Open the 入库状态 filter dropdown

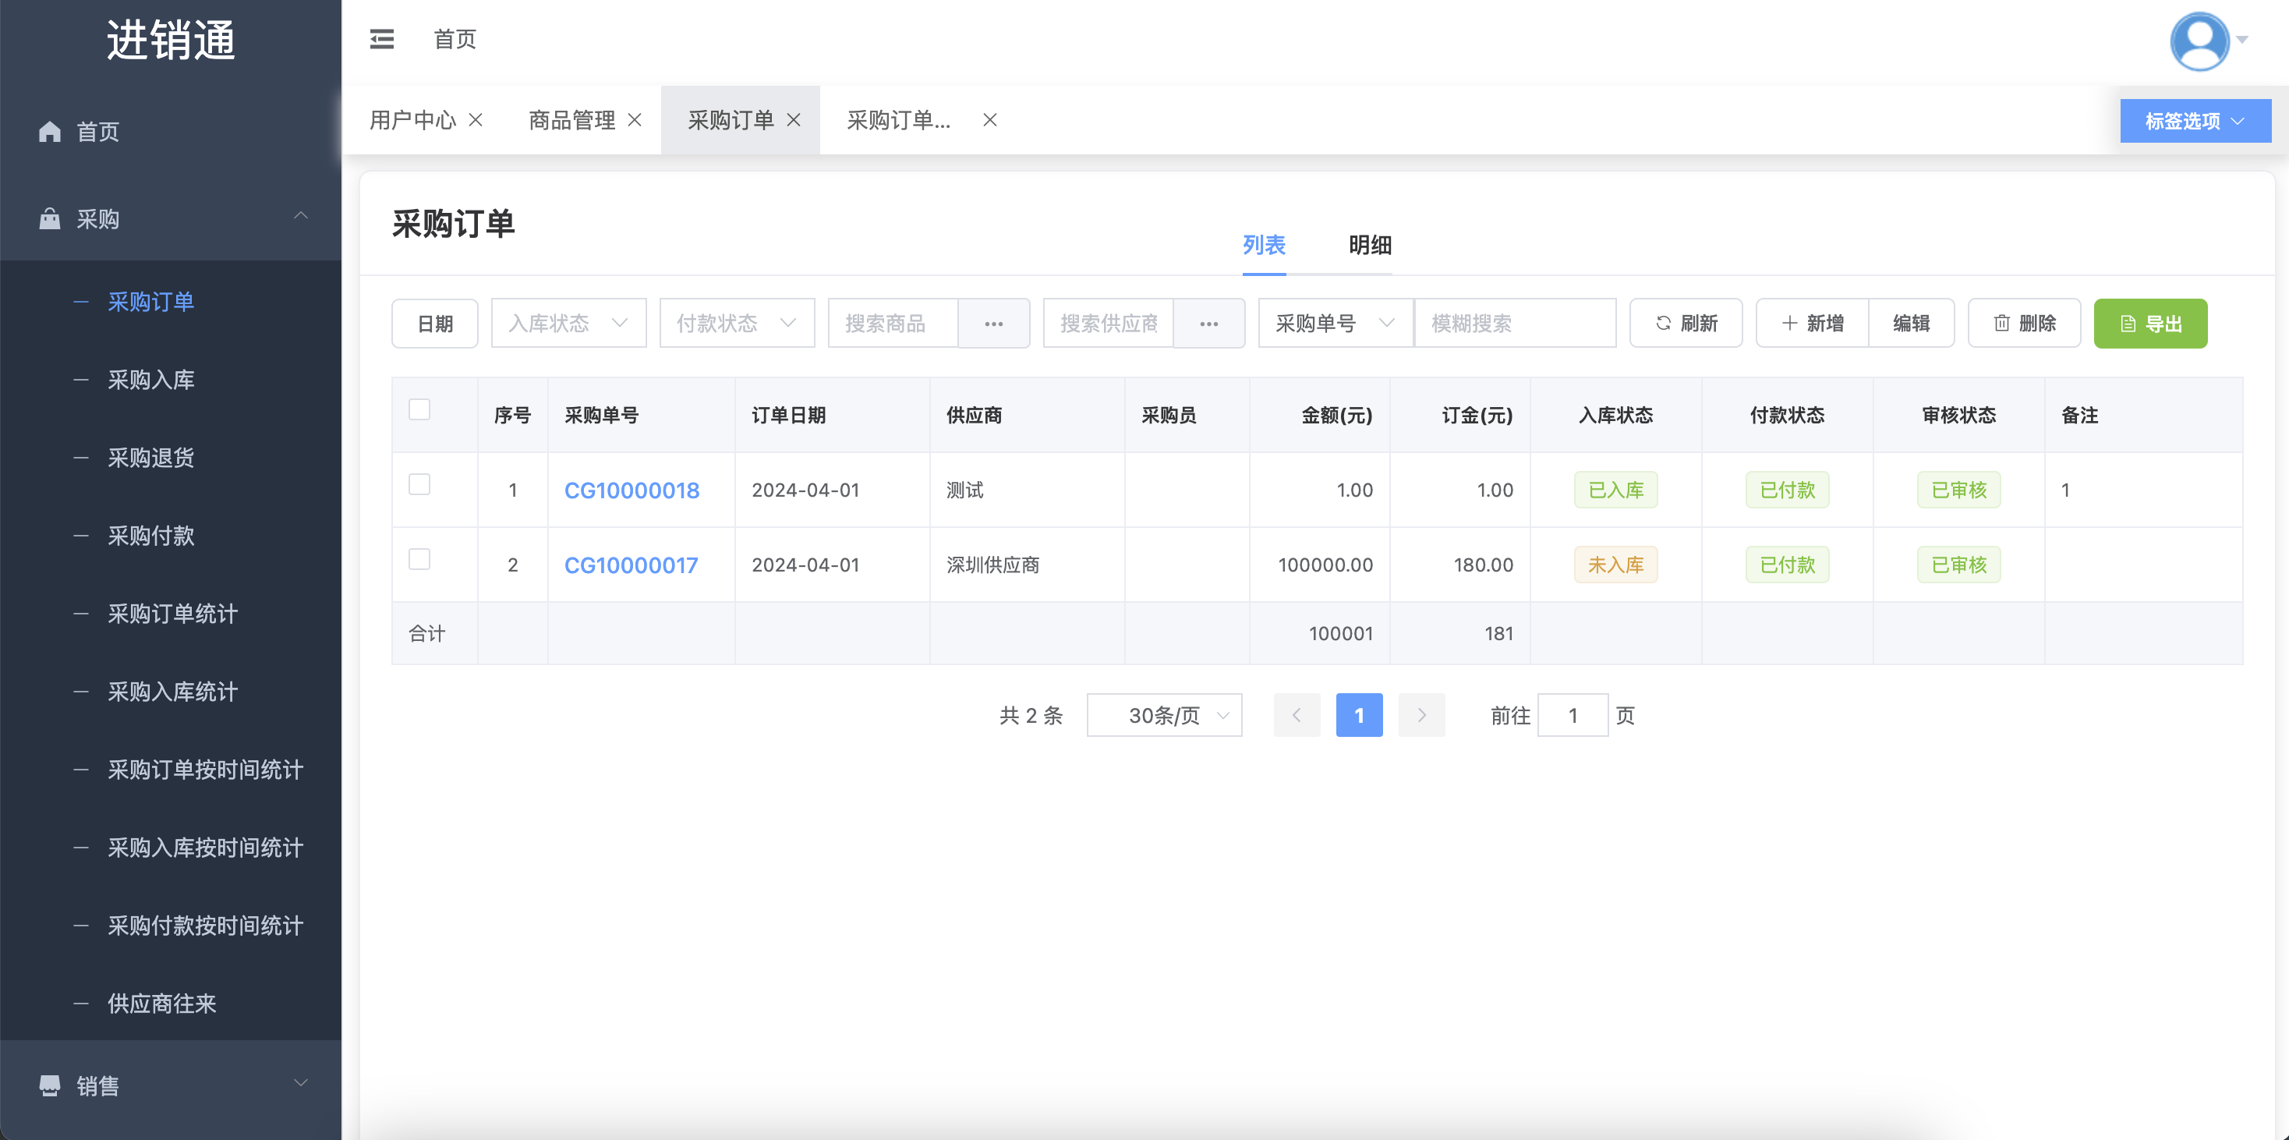[x=568, y=324]
